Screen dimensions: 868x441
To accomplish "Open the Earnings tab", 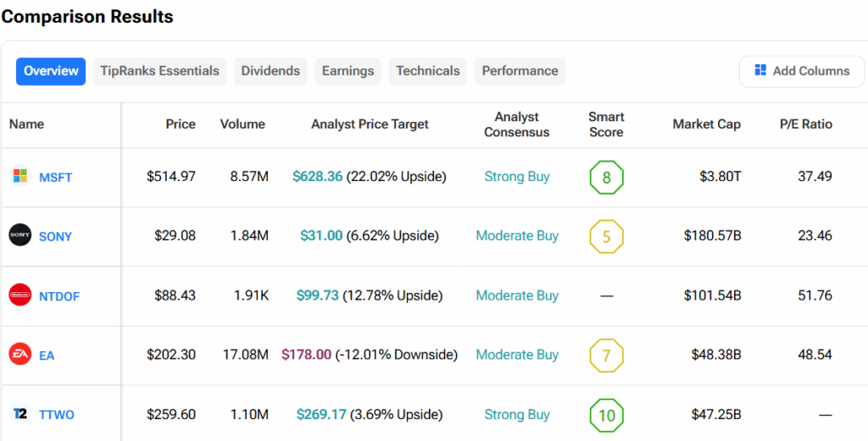I will 348,71.
